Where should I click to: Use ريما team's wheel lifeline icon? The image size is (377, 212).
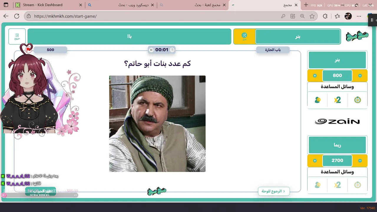click(x=357, y=185)
